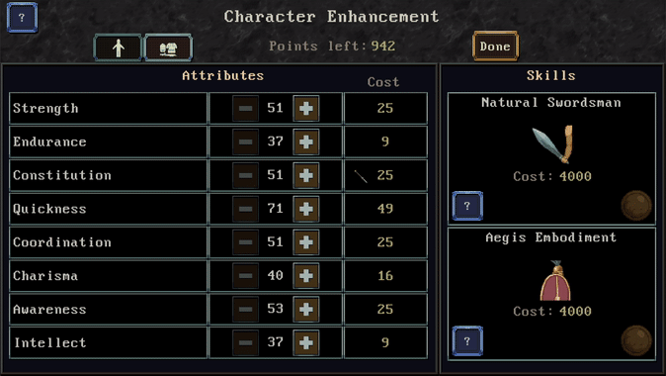Click Done to finish enhancement

coord(495,46)
